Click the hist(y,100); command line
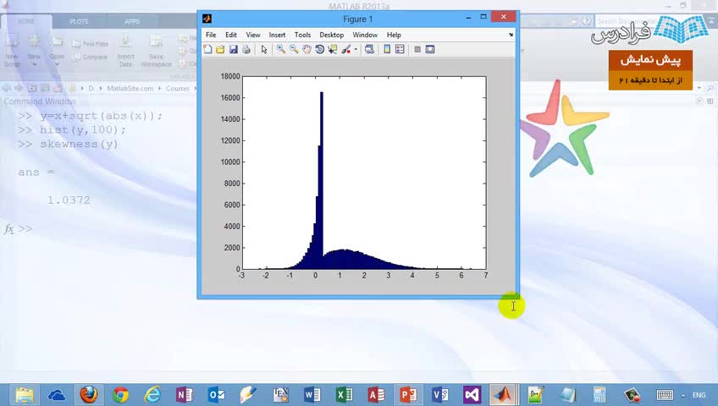This screenshot has height=406, width=718. (x=82, y=130)
